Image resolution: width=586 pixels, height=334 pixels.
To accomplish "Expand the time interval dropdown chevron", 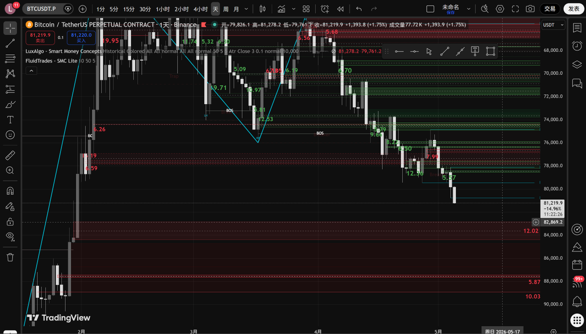I will 246,9.
